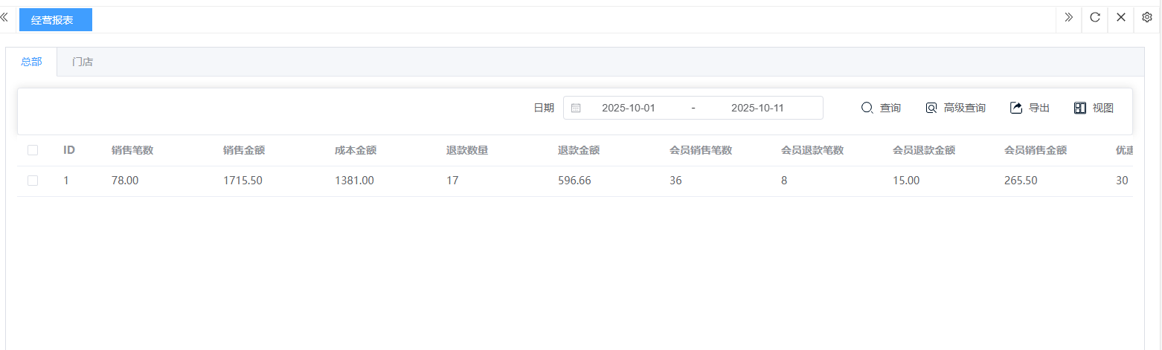This screenshot has width=1162, height=350.
Task: Check the checkbox for row ID 1
Action: [x=33, y=181]
